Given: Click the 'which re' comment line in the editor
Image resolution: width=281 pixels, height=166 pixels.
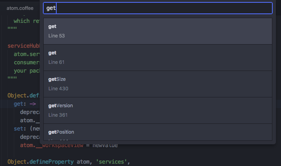Looking at the screenshot, I should coord(27,21).
